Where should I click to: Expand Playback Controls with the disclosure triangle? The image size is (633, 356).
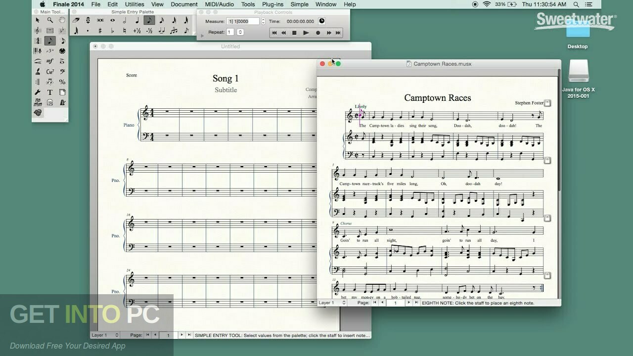coord(202,36)
